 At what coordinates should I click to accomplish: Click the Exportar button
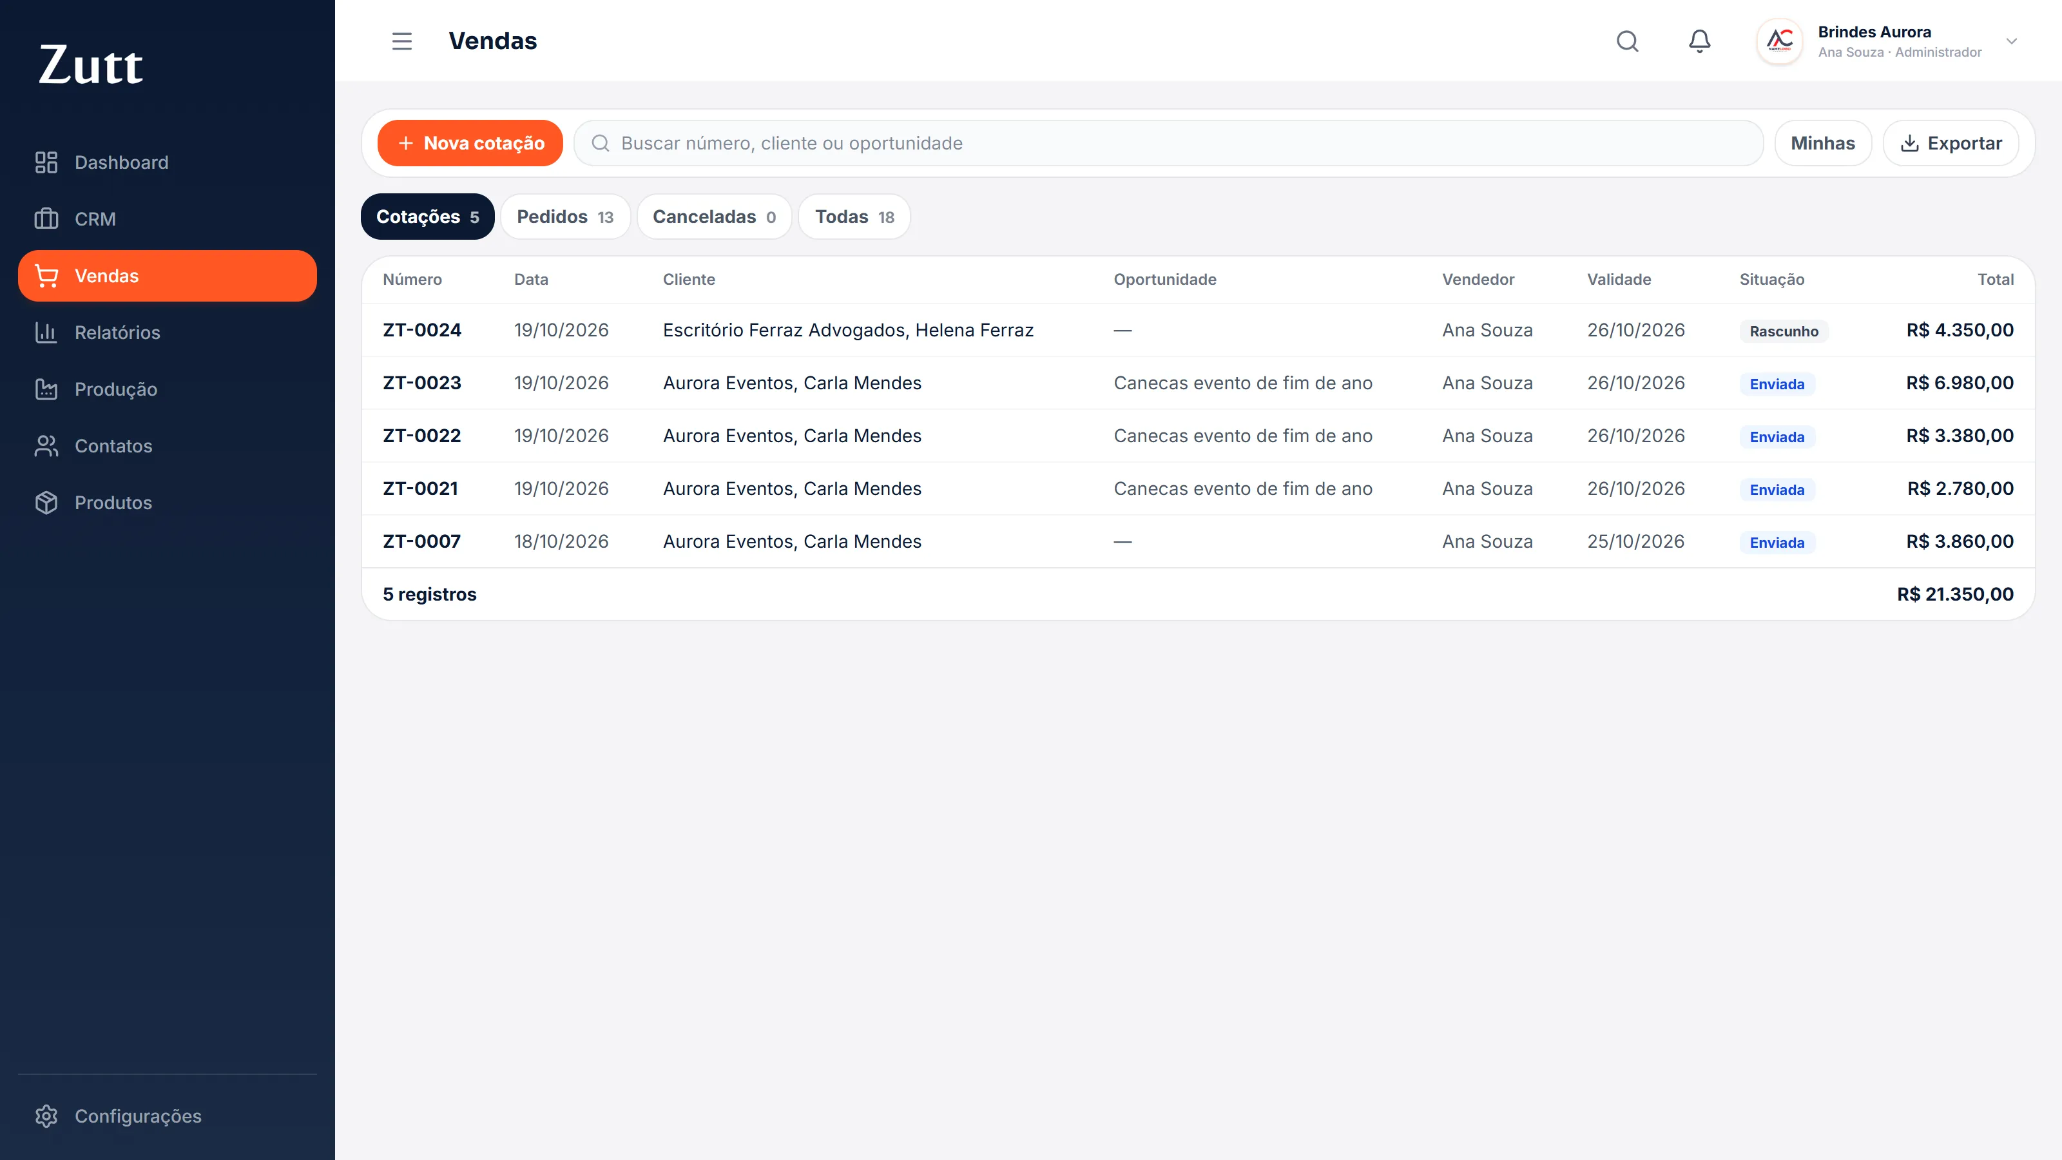(x=1951, y=143)
